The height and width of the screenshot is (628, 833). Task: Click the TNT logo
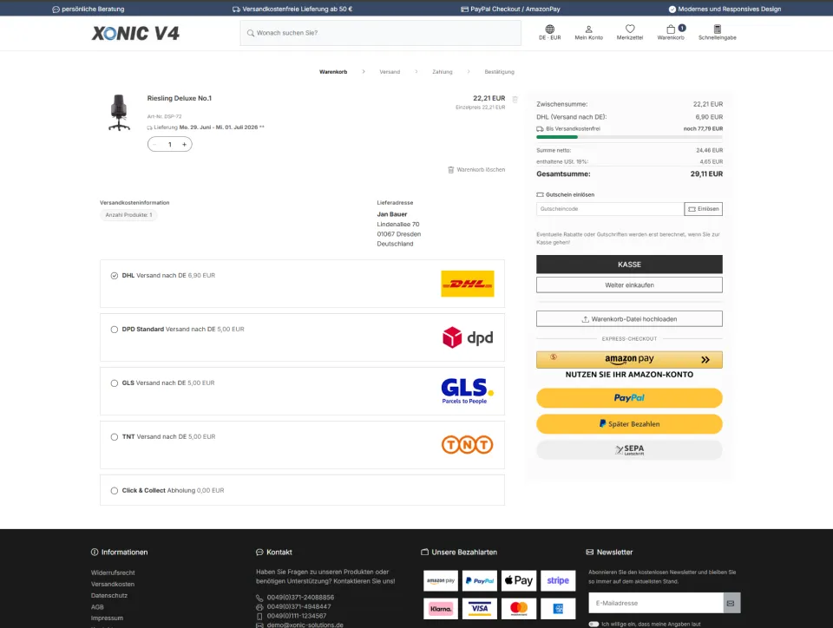pyautogui.click(x=468, y=445)
